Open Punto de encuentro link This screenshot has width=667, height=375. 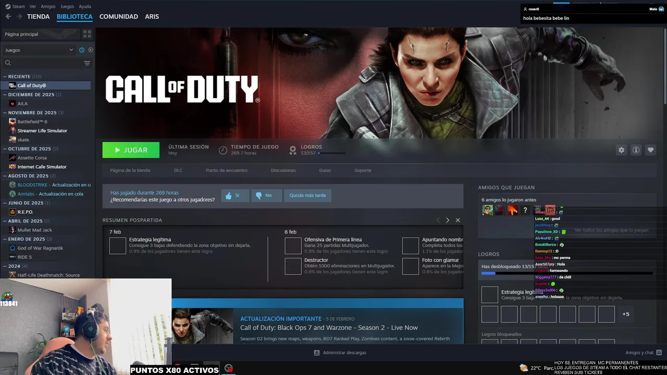(x=226, y=170)
